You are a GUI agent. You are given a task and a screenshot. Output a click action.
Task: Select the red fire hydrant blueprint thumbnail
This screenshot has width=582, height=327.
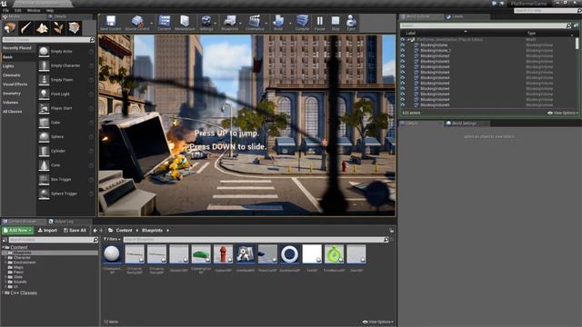tap(223, 254)
